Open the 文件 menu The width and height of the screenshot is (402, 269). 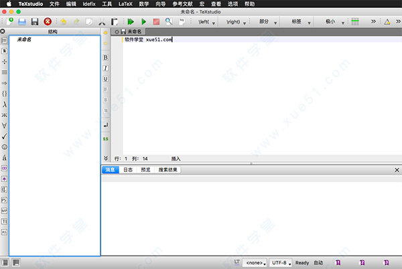click(x=54, y=4)
